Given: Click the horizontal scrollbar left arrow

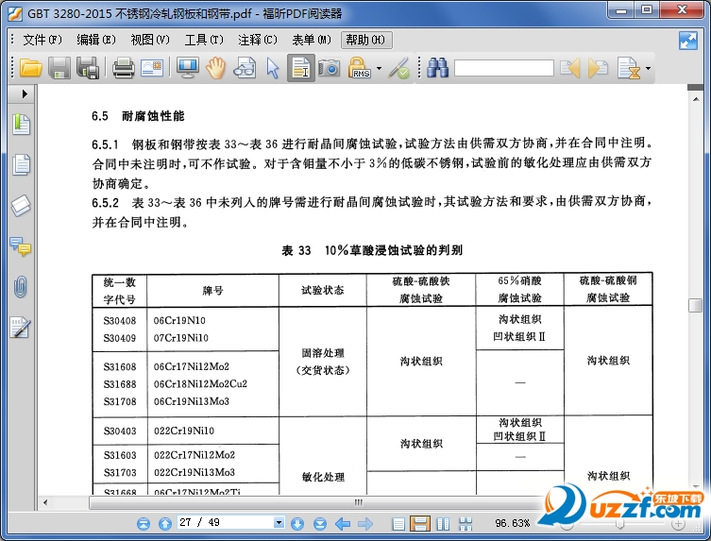Looking at the screenshot, I should coord(45,502).
